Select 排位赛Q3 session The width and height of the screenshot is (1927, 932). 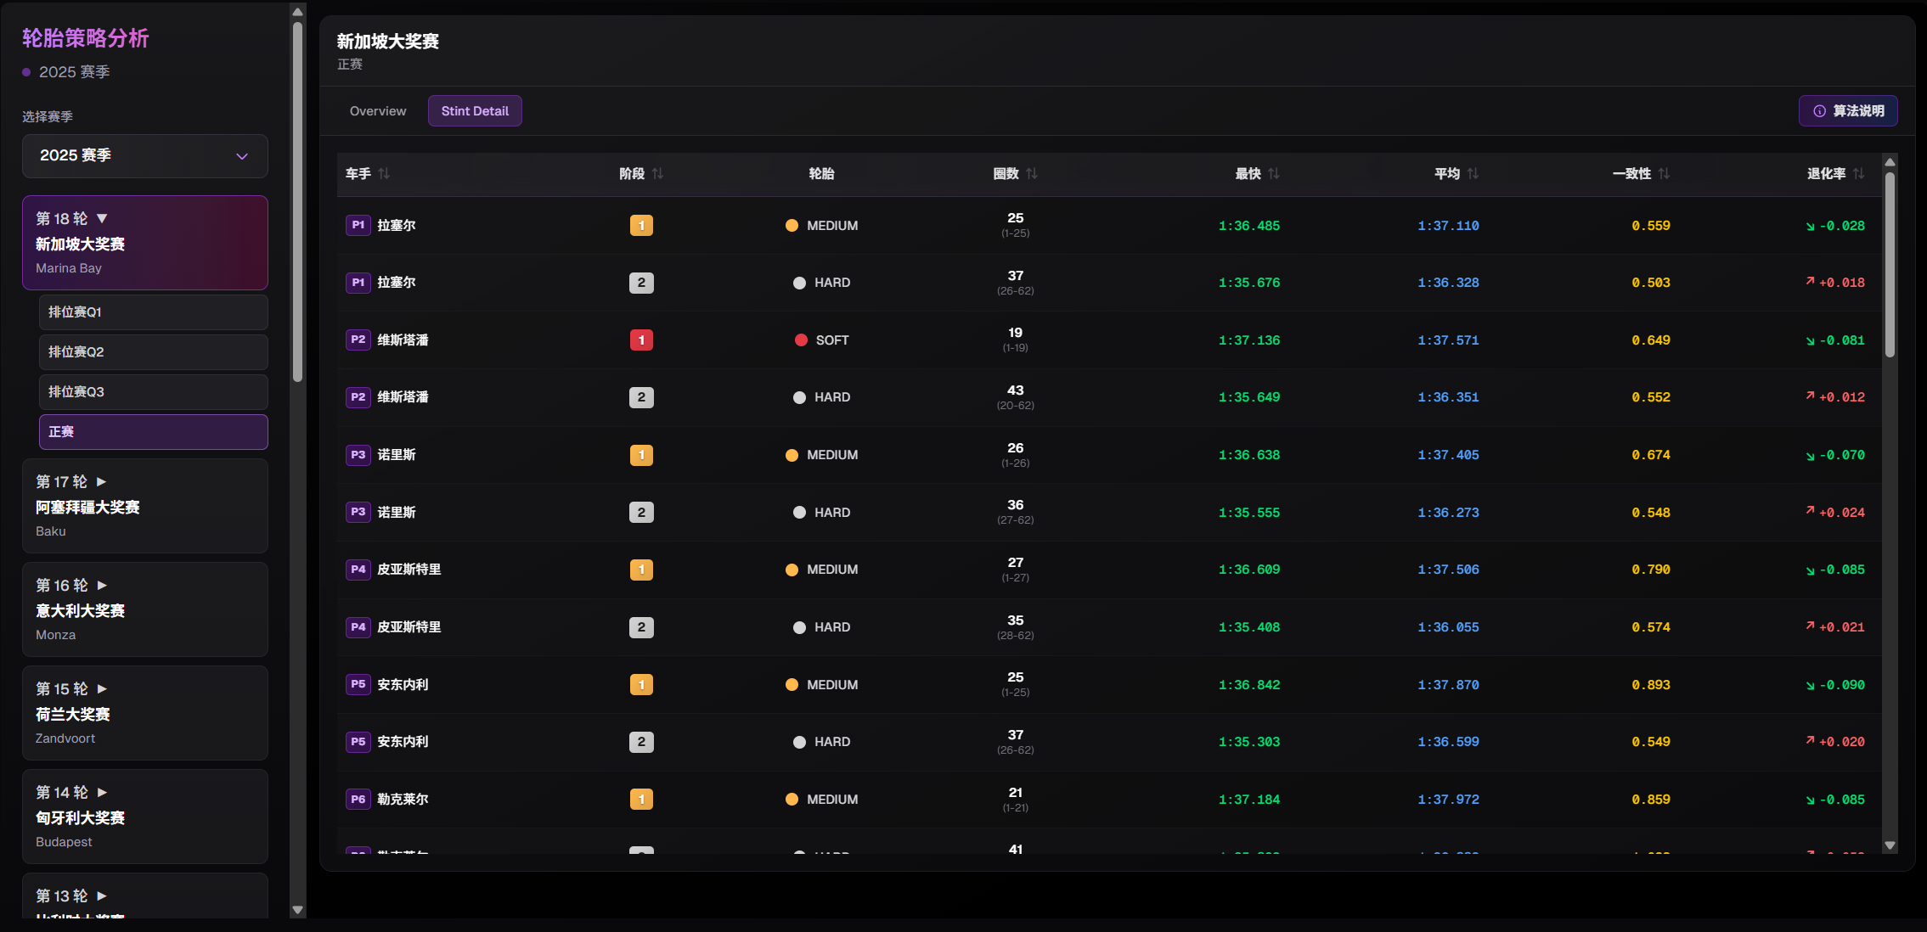pyautogui.click(x=154, y=392)
